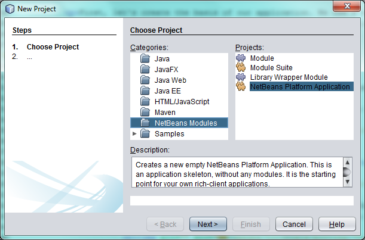
Task: Click the New Project window title icon
Action: coord(8,9)
